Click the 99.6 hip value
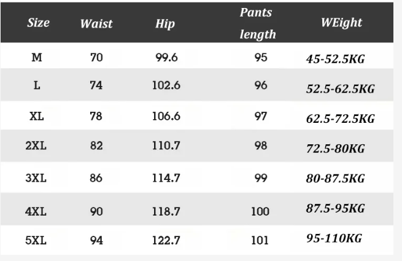 [167, 58]
